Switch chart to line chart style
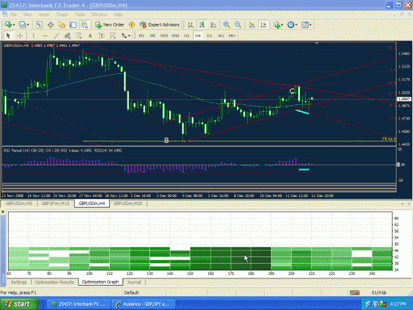This screenshot has height=310, width=413. [x=213, y=24]
